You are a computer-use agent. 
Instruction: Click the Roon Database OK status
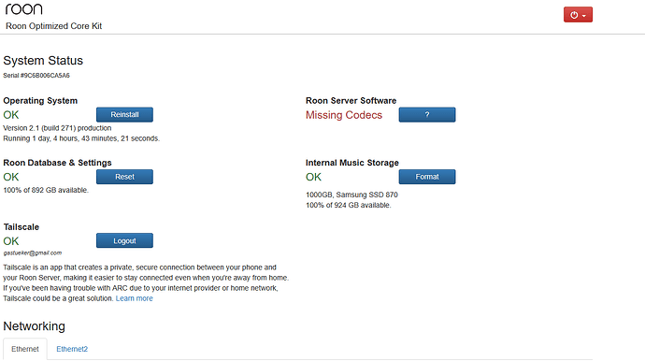coord(11,177)
